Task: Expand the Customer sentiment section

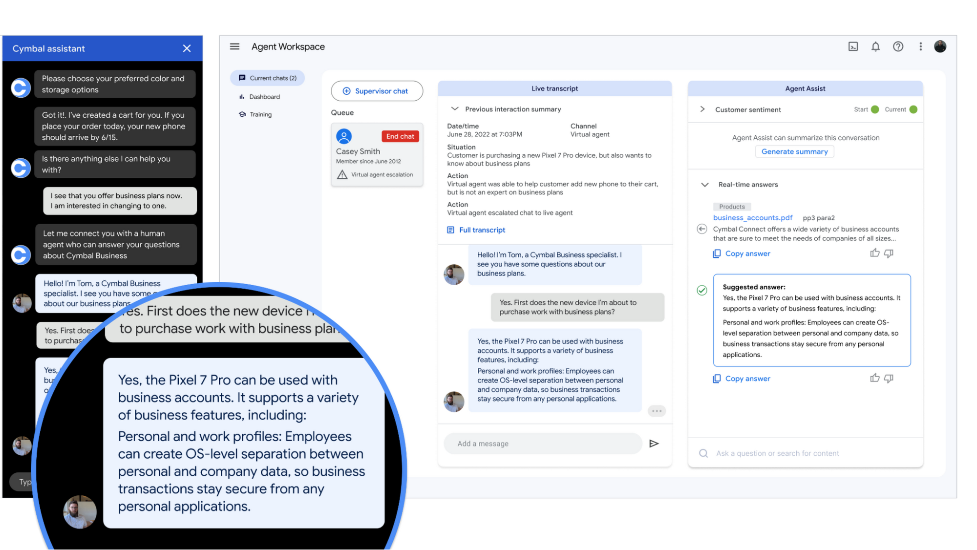Action: tap(702, 109)
